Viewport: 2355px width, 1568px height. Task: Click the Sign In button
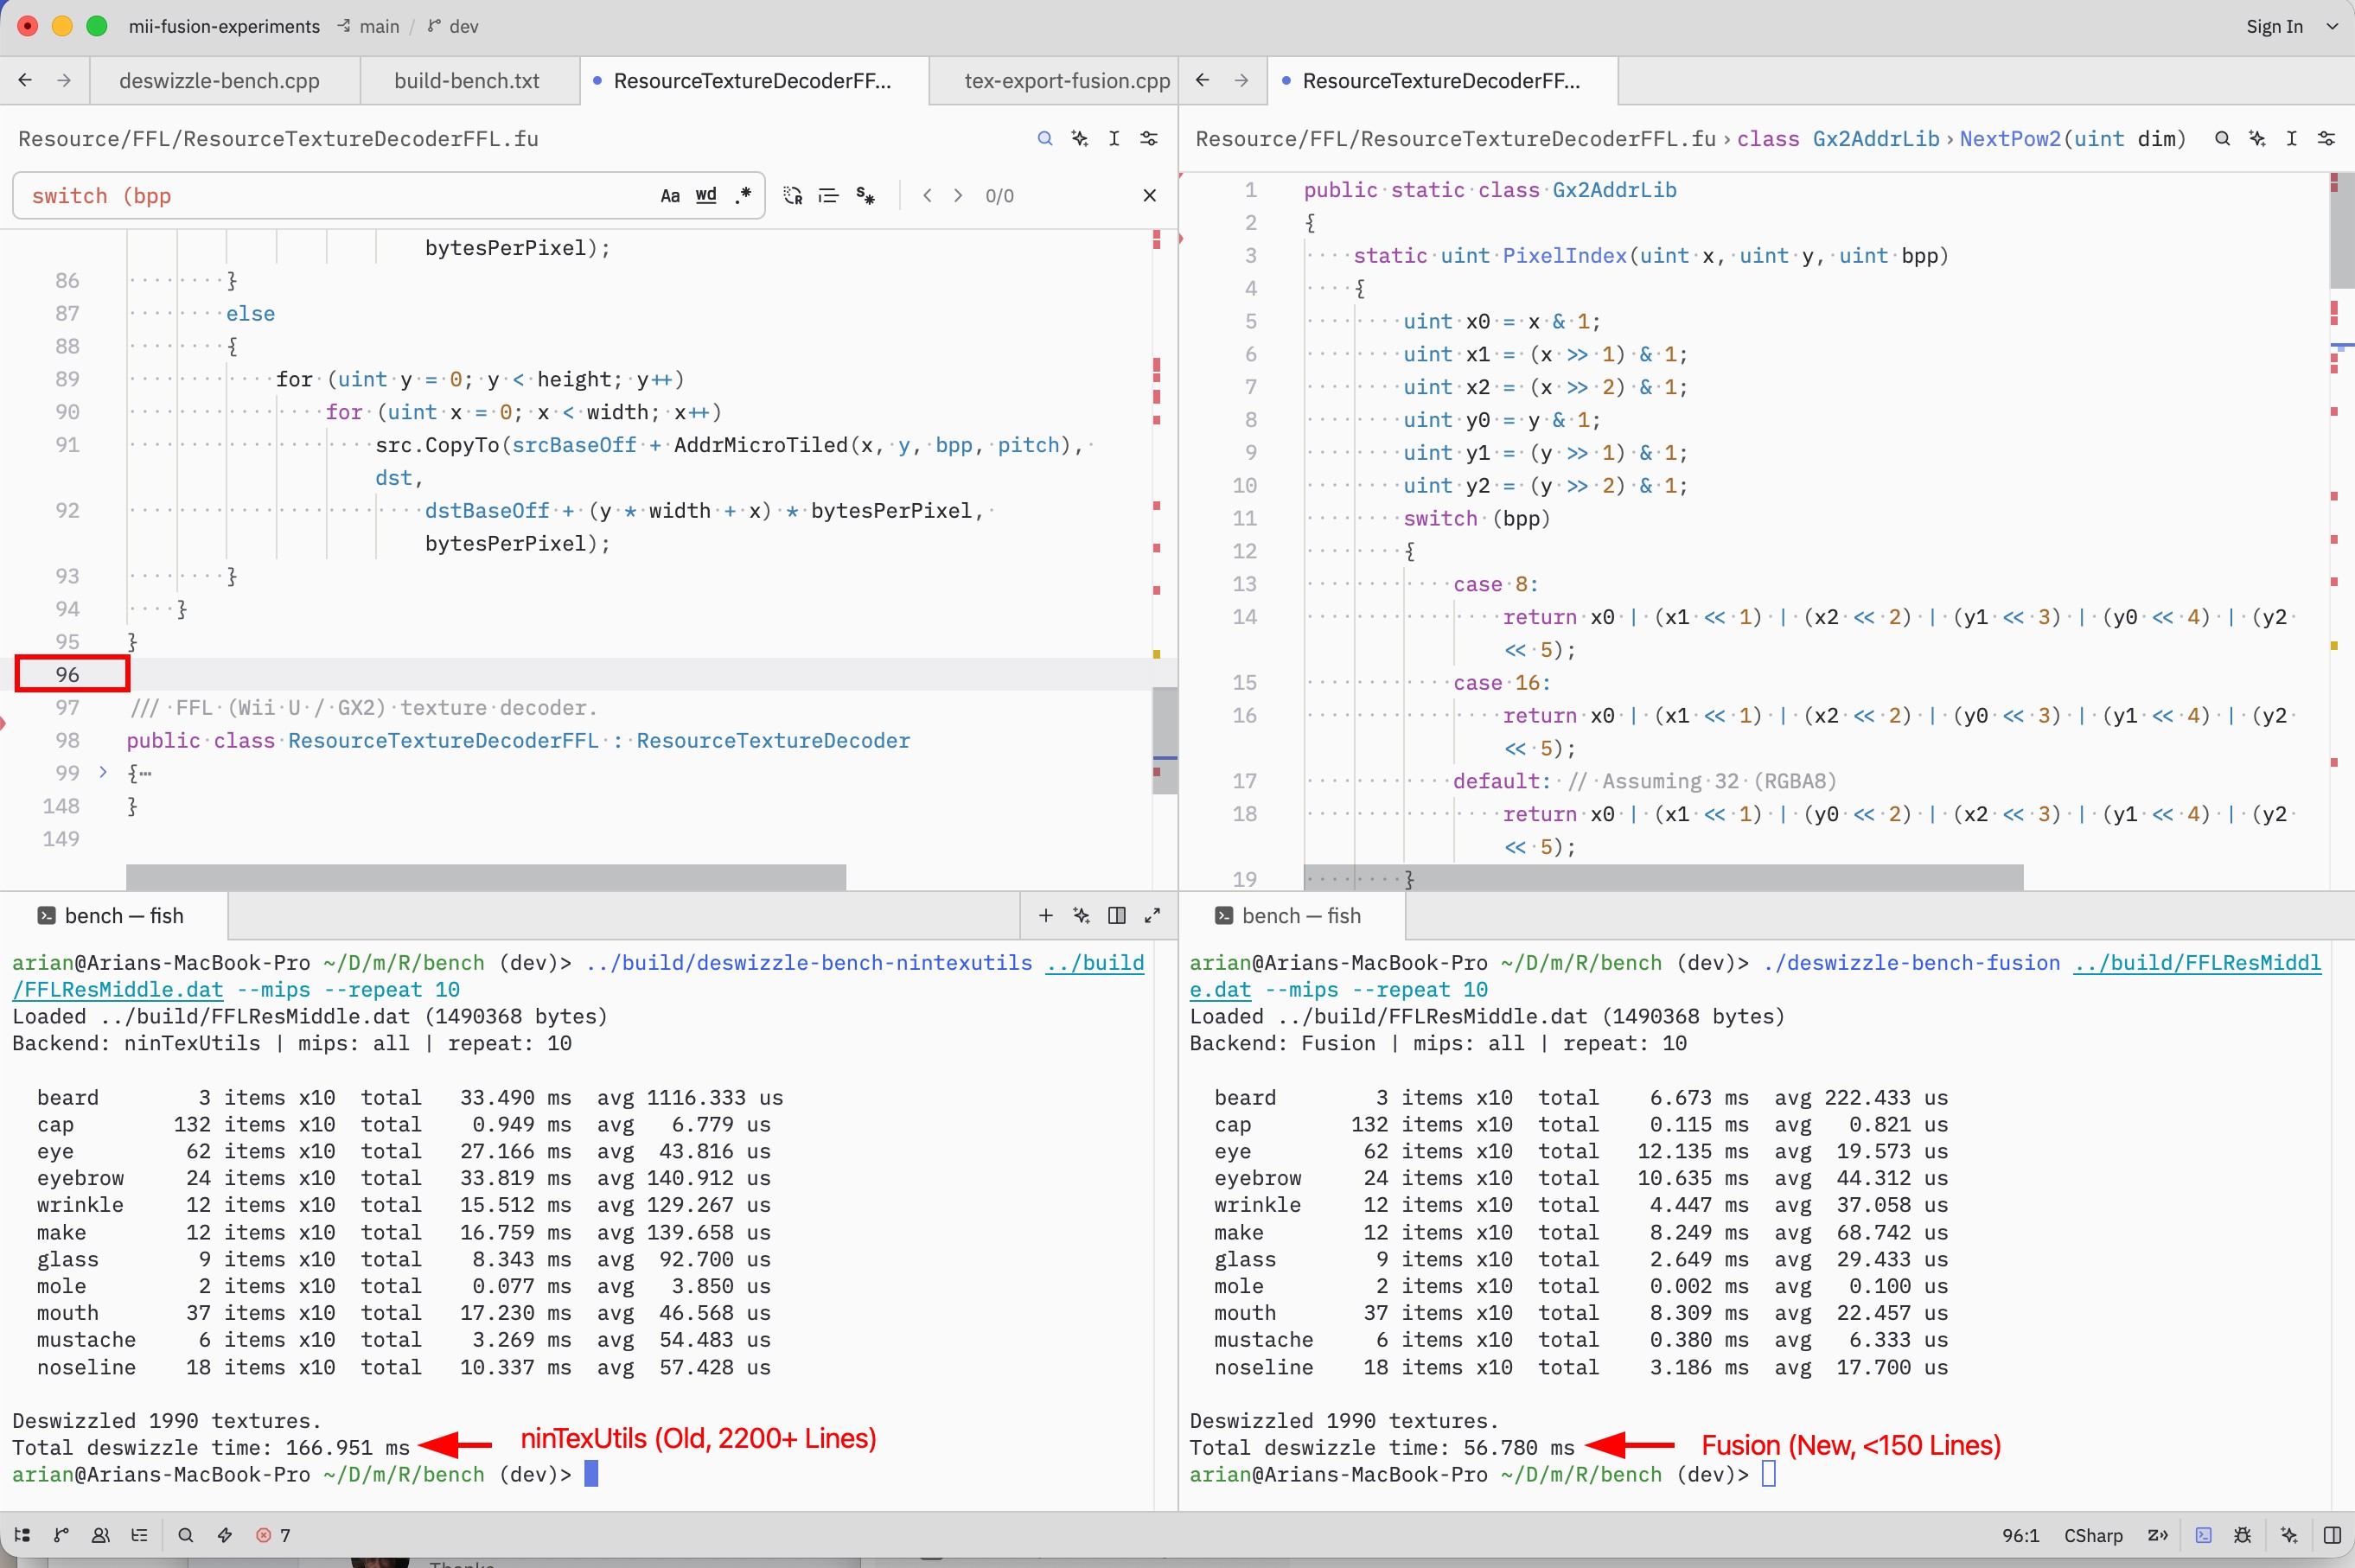click(2274, 26)
